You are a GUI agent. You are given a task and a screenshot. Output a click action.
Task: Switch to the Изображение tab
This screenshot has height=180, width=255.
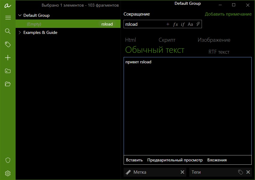point(214,40)
